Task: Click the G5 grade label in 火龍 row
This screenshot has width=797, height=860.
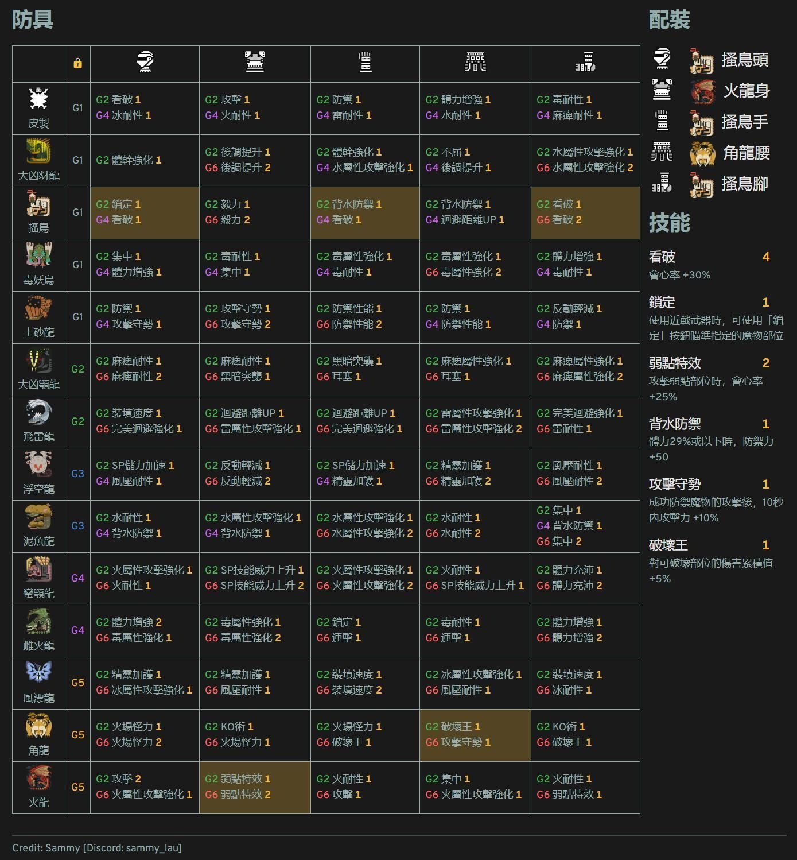Action: tap(77, 787)
